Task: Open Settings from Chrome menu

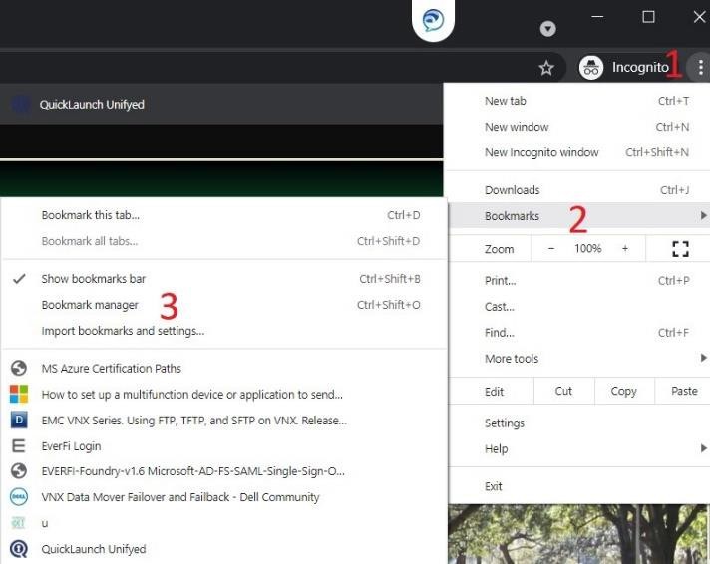Action: point(579,423)
